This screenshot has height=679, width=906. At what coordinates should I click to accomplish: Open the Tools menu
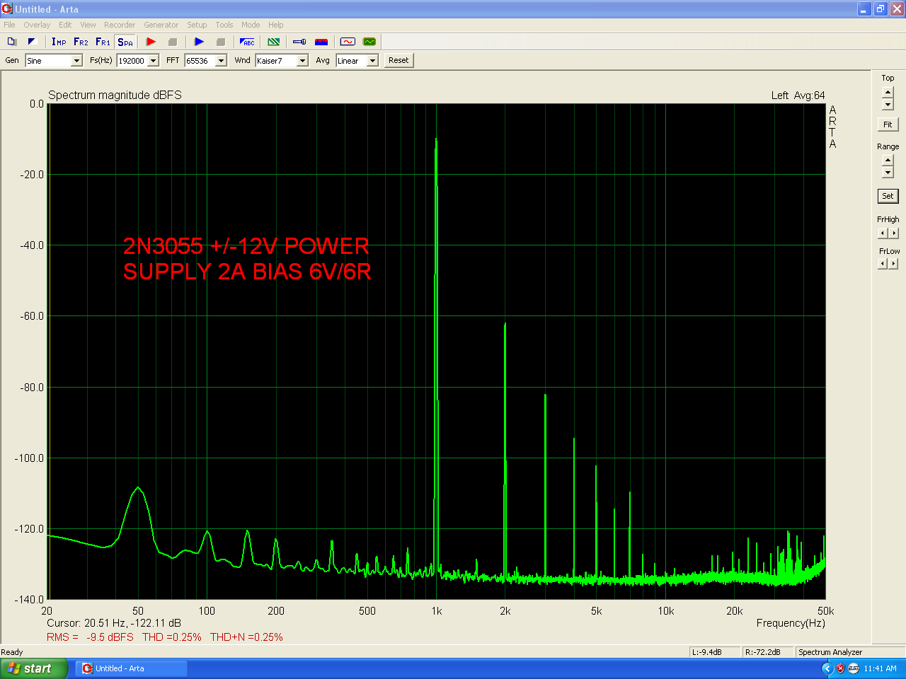(x=224, y=25)
